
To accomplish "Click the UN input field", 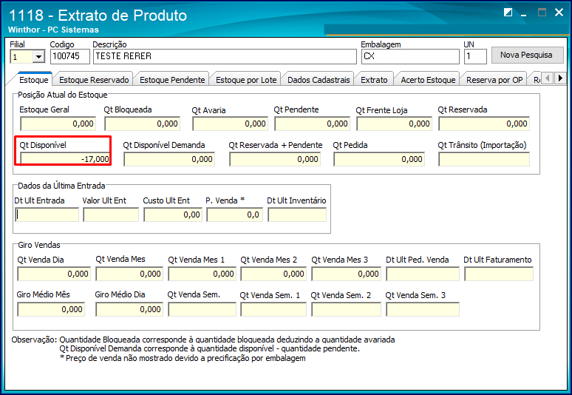I will pos(475,56).
